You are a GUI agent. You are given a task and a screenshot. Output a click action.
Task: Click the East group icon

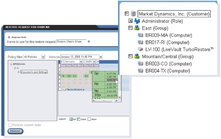coord(137,28)
